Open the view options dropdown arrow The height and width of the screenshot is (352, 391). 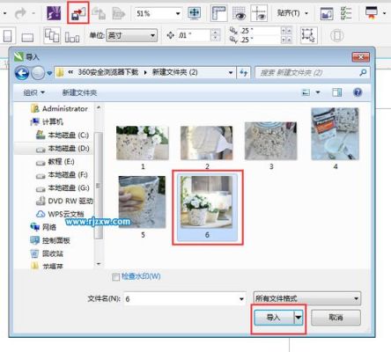[318, 92]
